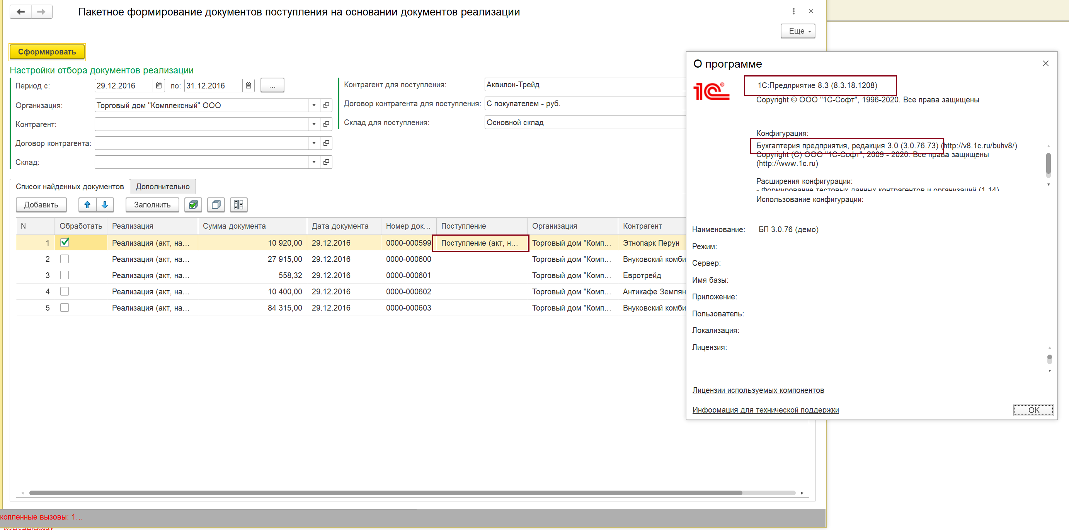The height and width of the screenshot is (530, 1069).
Task: Invert row selection icon in toolbar
Action: click(x=238, y=205)
